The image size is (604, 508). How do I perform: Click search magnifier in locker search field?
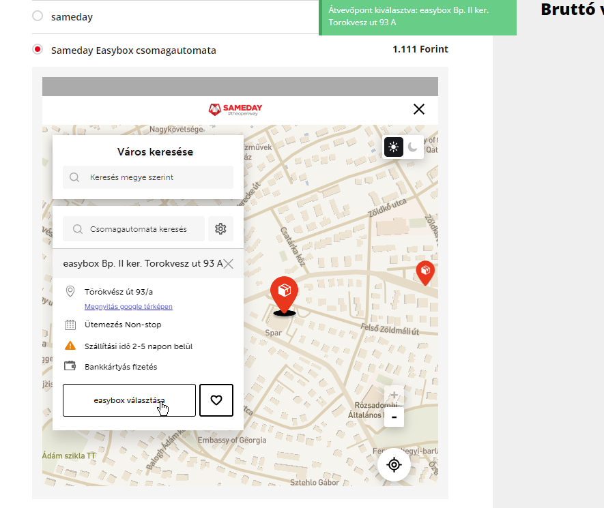[x=78, y=229]
